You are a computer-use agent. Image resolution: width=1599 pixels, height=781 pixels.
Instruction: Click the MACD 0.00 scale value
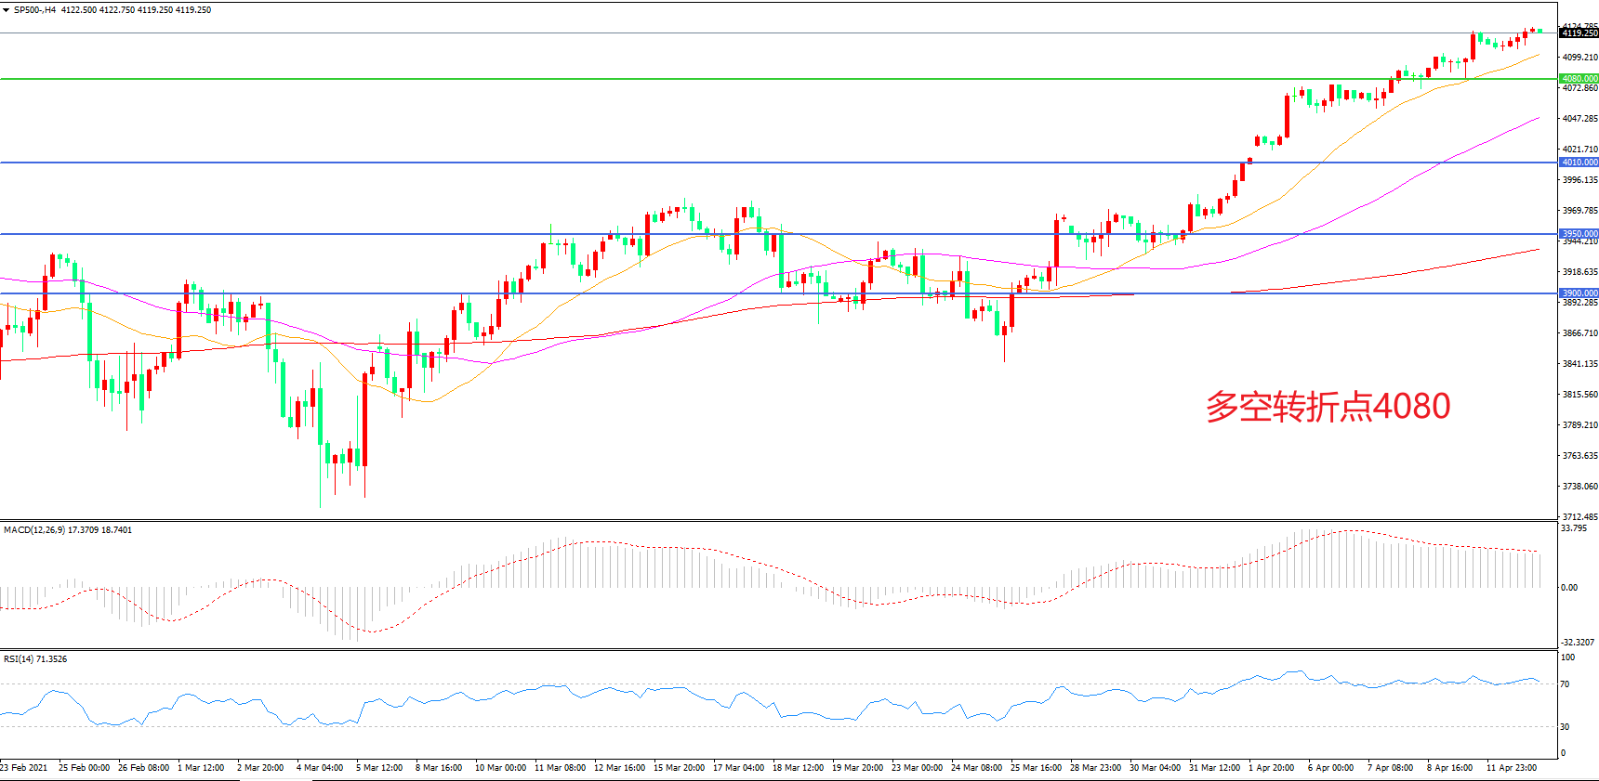[1569, 588]
